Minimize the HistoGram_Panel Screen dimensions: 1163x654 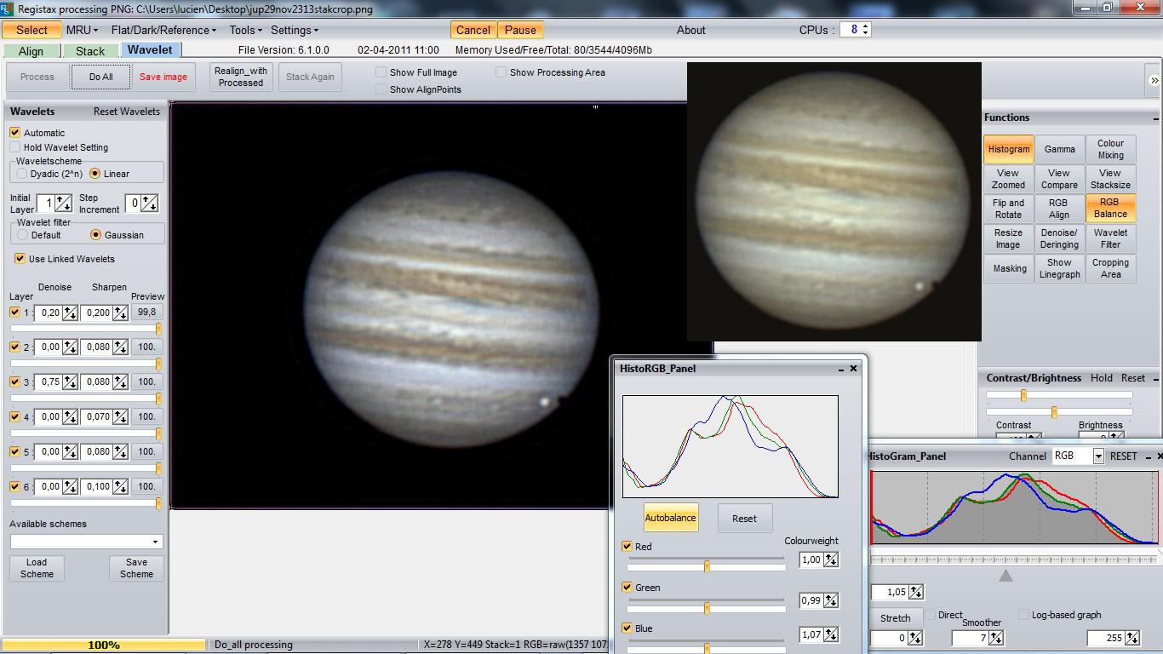pos(1148,456)
